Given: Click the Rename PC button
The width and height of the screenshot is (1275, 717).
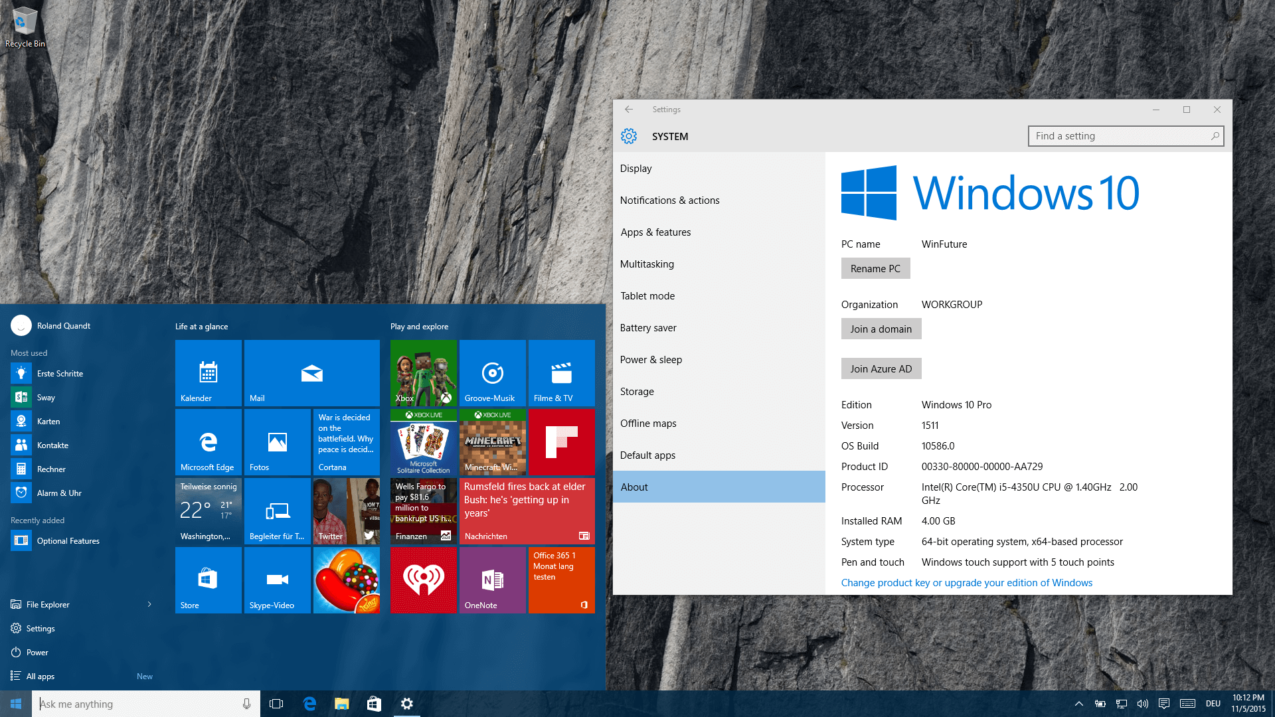Looking at the screenshot, I should coord(875,269).
